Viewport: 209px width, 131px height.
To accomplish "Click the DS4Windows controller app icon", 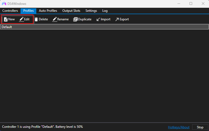I will [4, 3].
